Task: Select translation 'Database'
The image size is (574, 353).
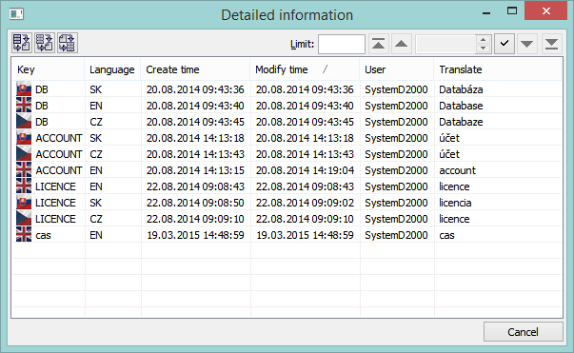Action: tap(461, 106)
